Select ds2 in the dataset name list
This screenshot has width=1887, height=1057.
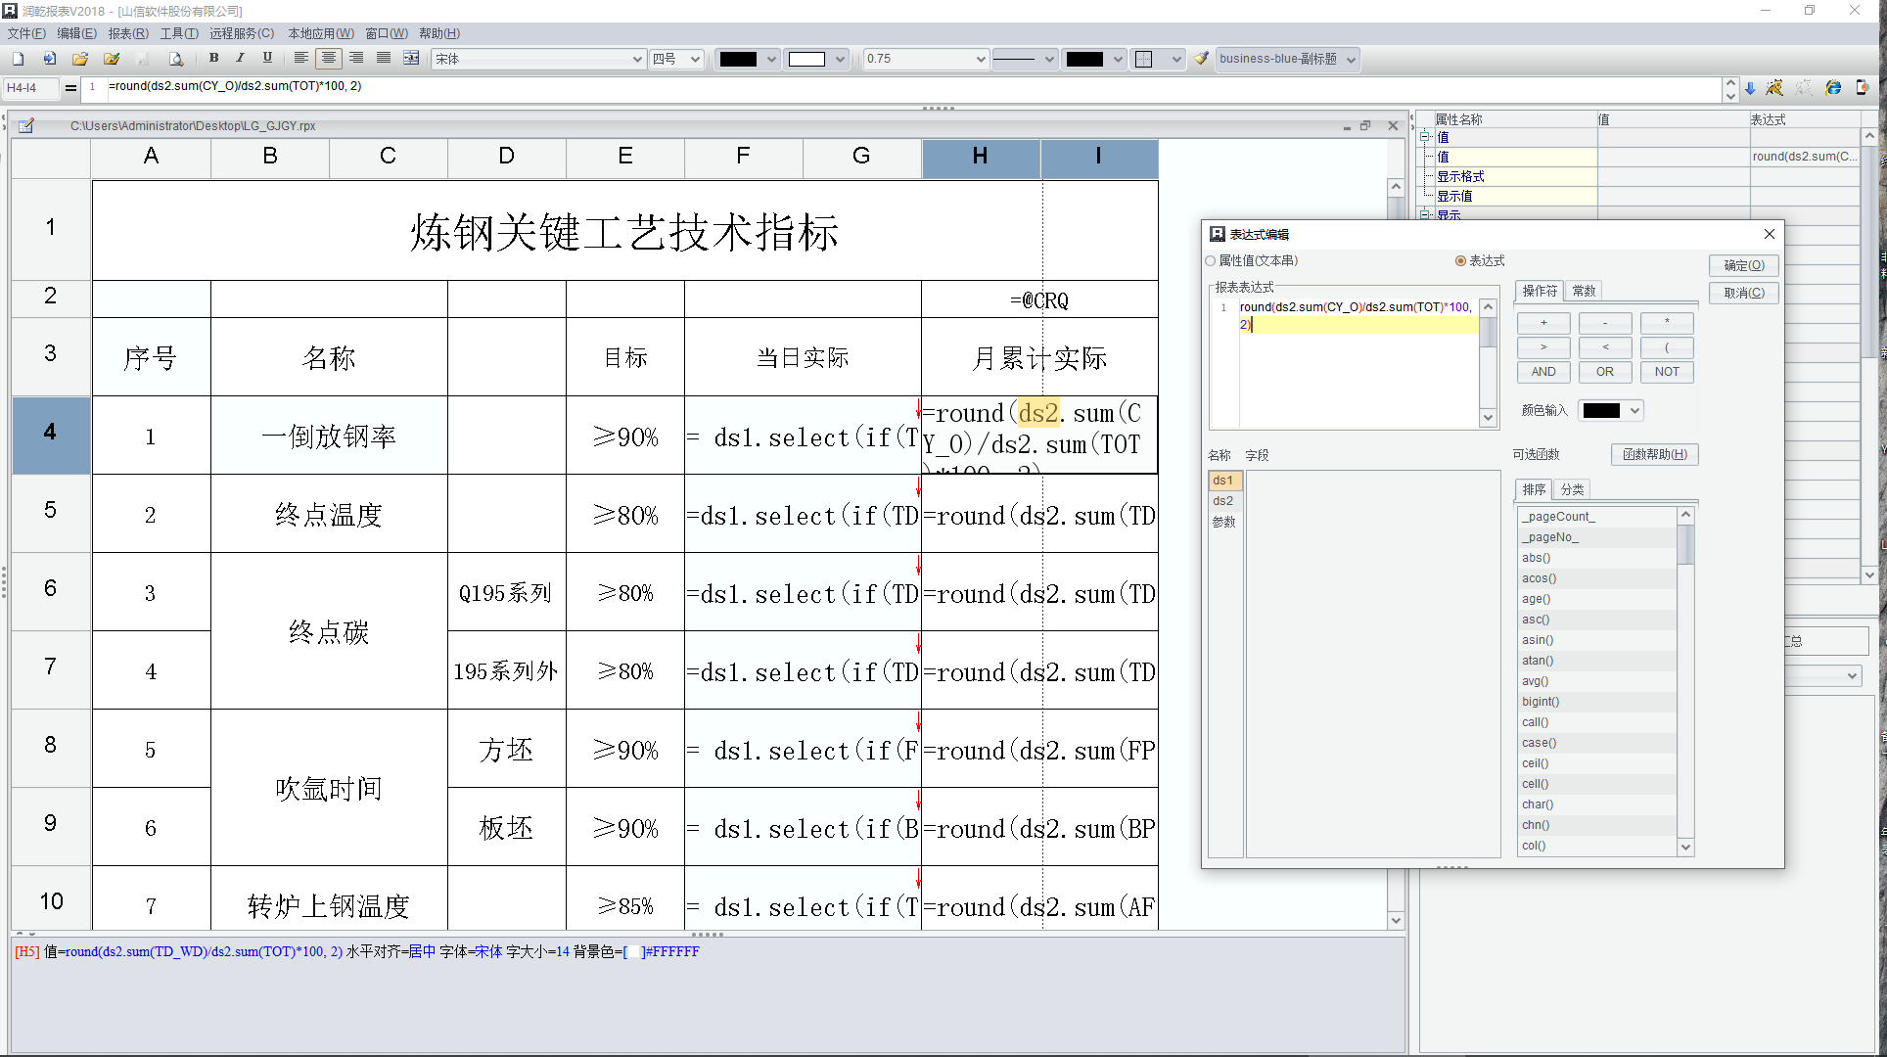[x=1222, y=501]
